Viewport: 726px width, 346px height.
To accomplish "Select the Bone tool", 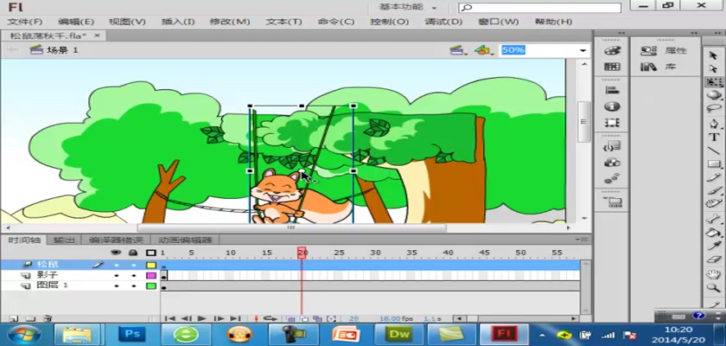I will coord(714,220).
